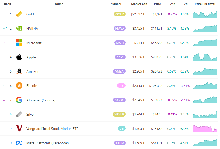
Task: Click the Meta Platforms logo icon
Action: pos(19,143)
